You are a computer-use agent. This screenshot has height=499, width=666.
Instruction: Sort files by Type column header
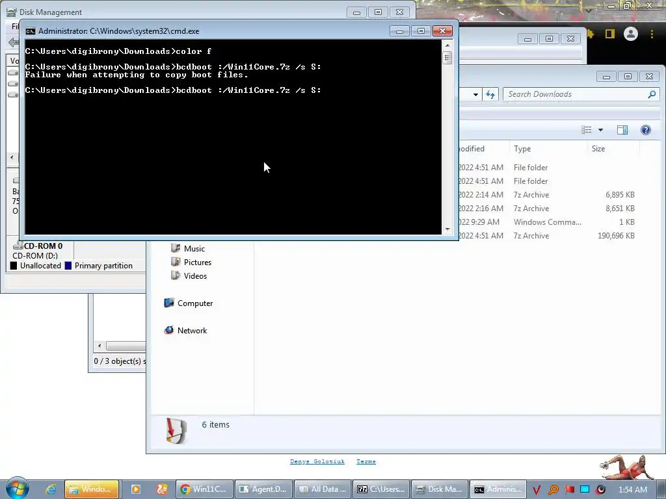point(547,149)
